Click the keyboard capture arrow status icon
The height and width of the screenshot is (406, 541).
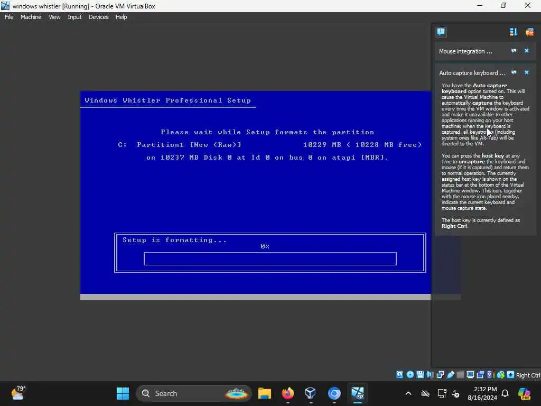(510, 375)
